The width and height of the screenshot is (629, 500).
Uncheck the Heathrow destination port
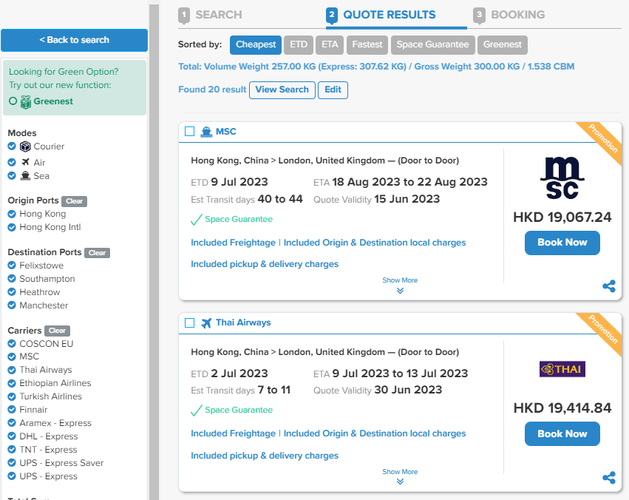(12, 291)
